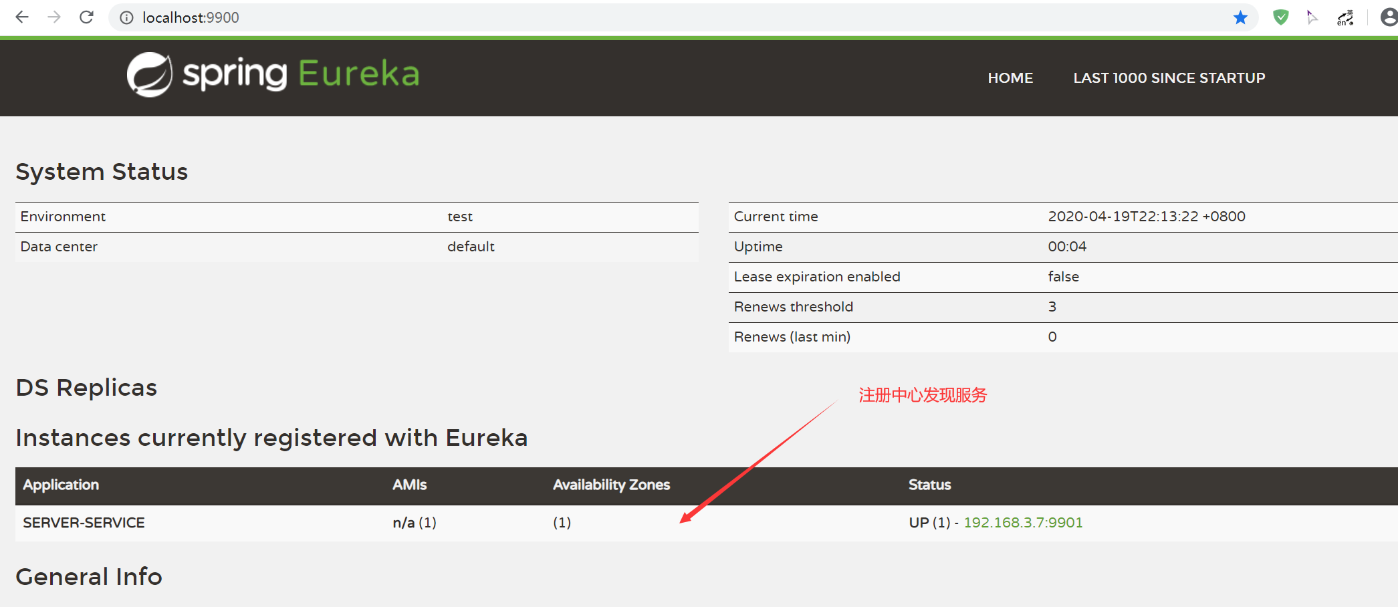Select the SERVER-SERVICE application cell
This screenshot has width=1398, height=607.
[84, 523]
